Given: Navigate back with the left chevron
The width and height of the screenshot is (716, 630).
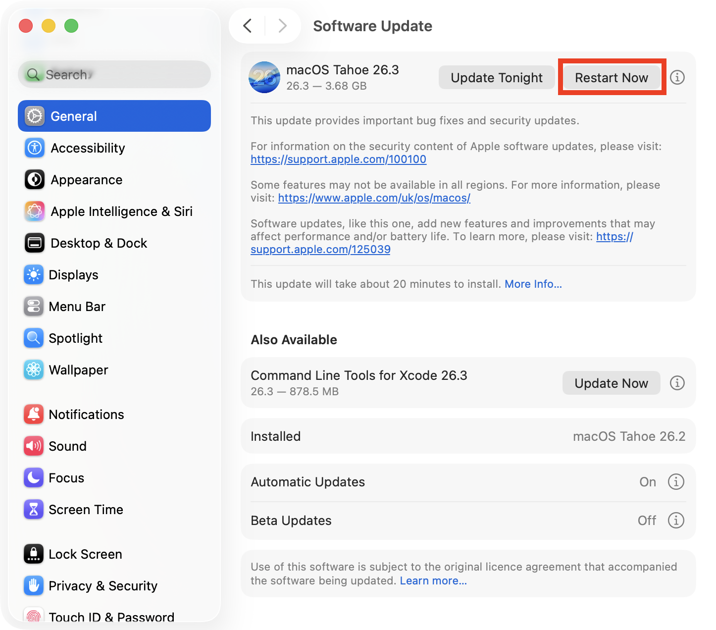Looking at the screenshot, I should click(248, 26).
